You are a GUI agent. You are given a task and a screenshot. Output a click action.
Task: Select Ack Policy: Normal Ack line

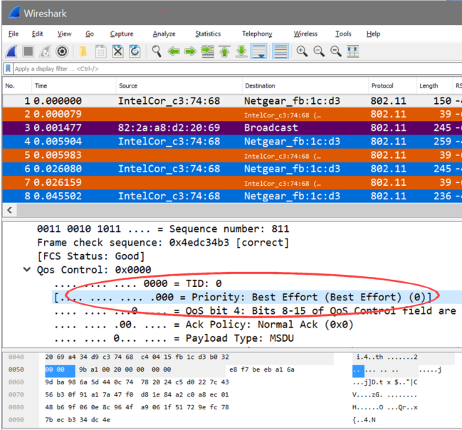pos(204,325)
